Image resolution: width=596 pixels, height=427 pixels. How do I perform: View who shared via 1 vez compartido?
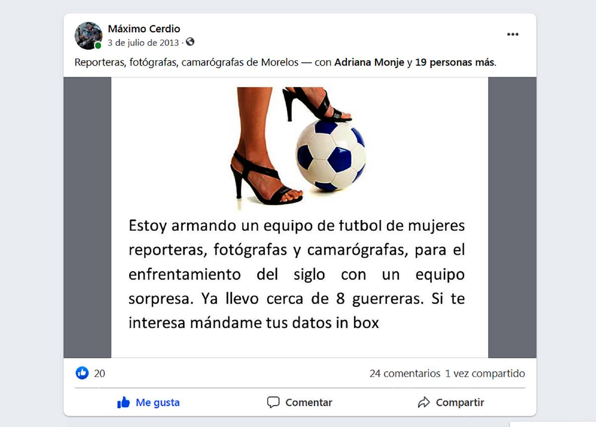485,373
